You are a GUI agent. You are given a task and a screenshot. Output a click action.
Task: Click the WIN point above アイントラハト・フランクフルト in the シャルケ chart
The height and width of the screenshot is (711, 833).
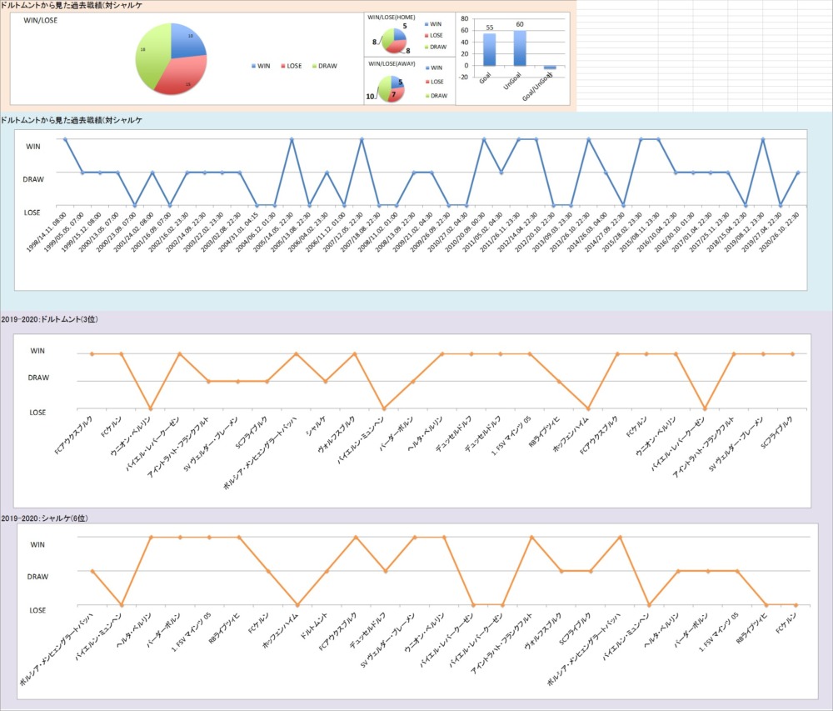pos(531,538)
